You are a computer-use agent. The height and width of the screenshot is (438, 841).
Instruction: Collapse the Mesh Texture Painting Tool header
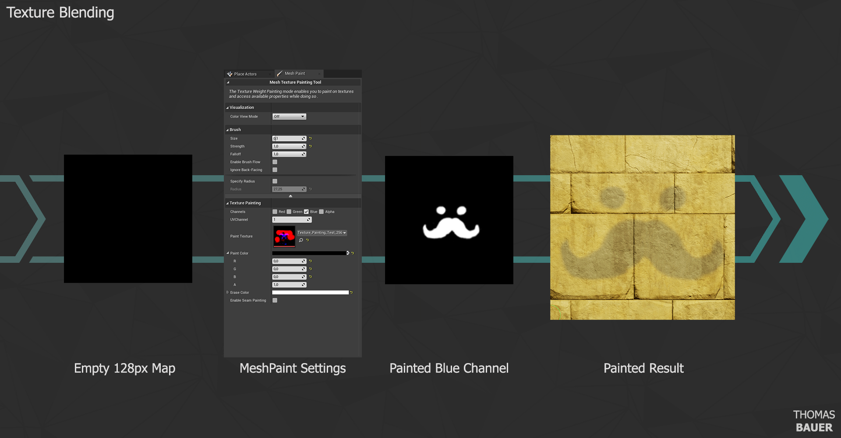click(x=228, y=82)
